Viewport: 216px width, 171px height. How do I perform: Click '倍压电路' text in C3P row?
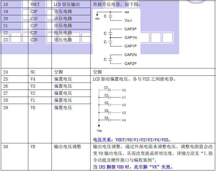(63, 11)
